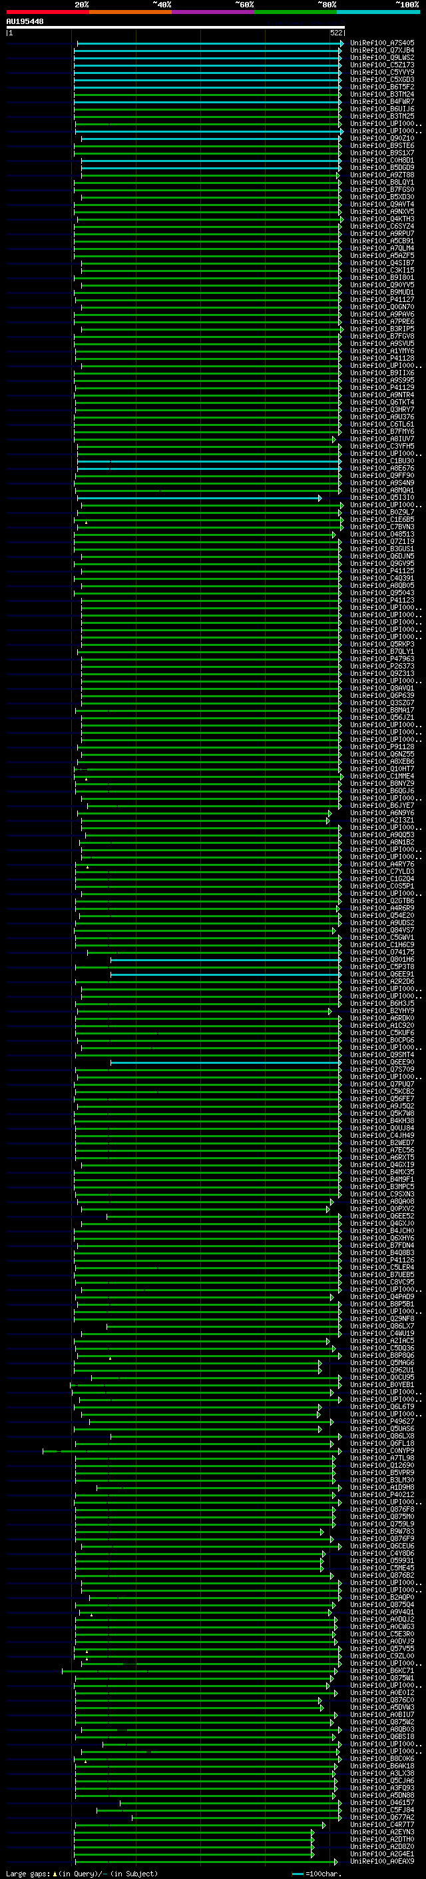This screenshot has width=426, height=1879.
Task: Open hit UniRef100_Q3HRY7
Action: [x=382, y=410]
